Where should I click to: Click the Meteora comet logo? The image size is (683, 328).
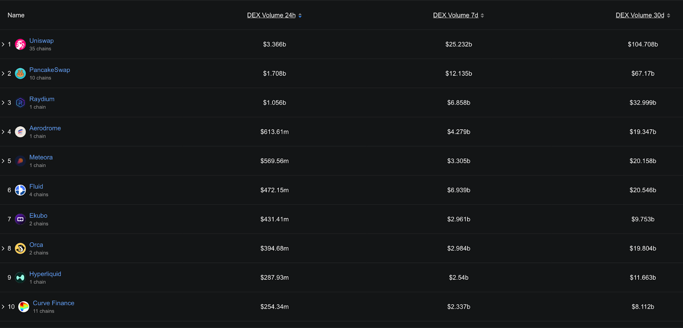click(x=20, y=161)
